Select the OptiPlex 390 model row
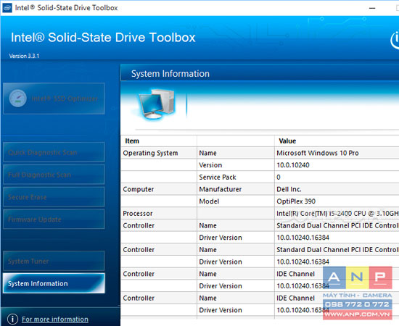 (x=260, y=201)
